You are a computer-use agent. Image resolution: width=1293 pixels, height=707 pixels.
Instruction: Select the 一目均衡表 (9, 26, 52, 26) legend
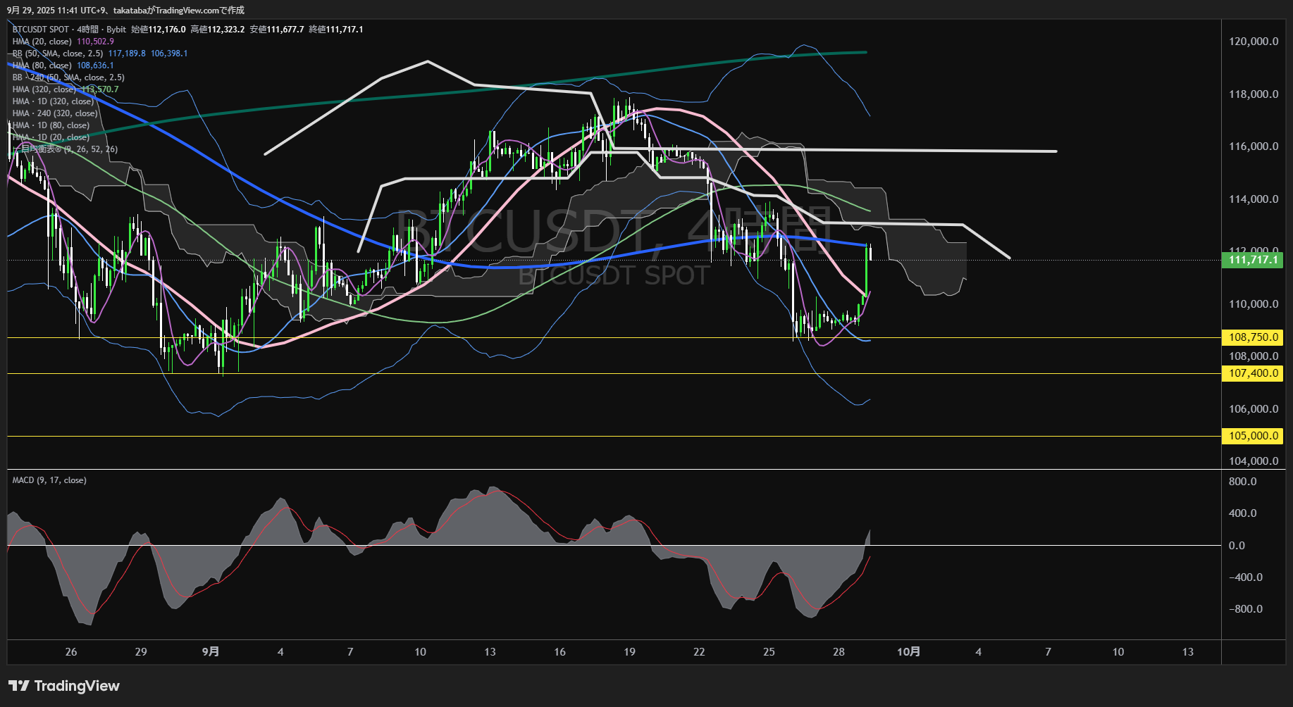66,149
